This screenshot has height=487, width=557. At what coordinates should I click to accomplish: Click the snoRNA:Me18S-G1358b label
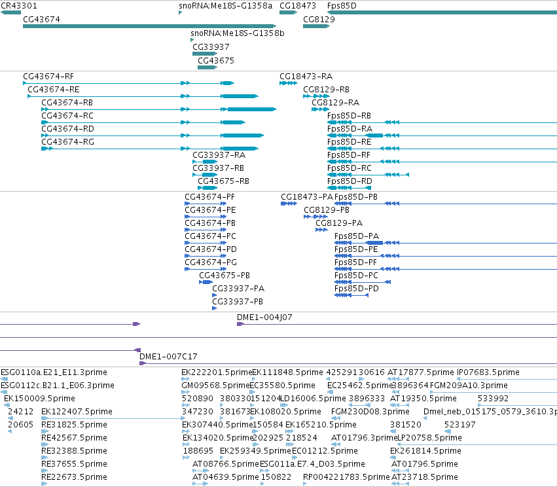[x=238, y=33]
